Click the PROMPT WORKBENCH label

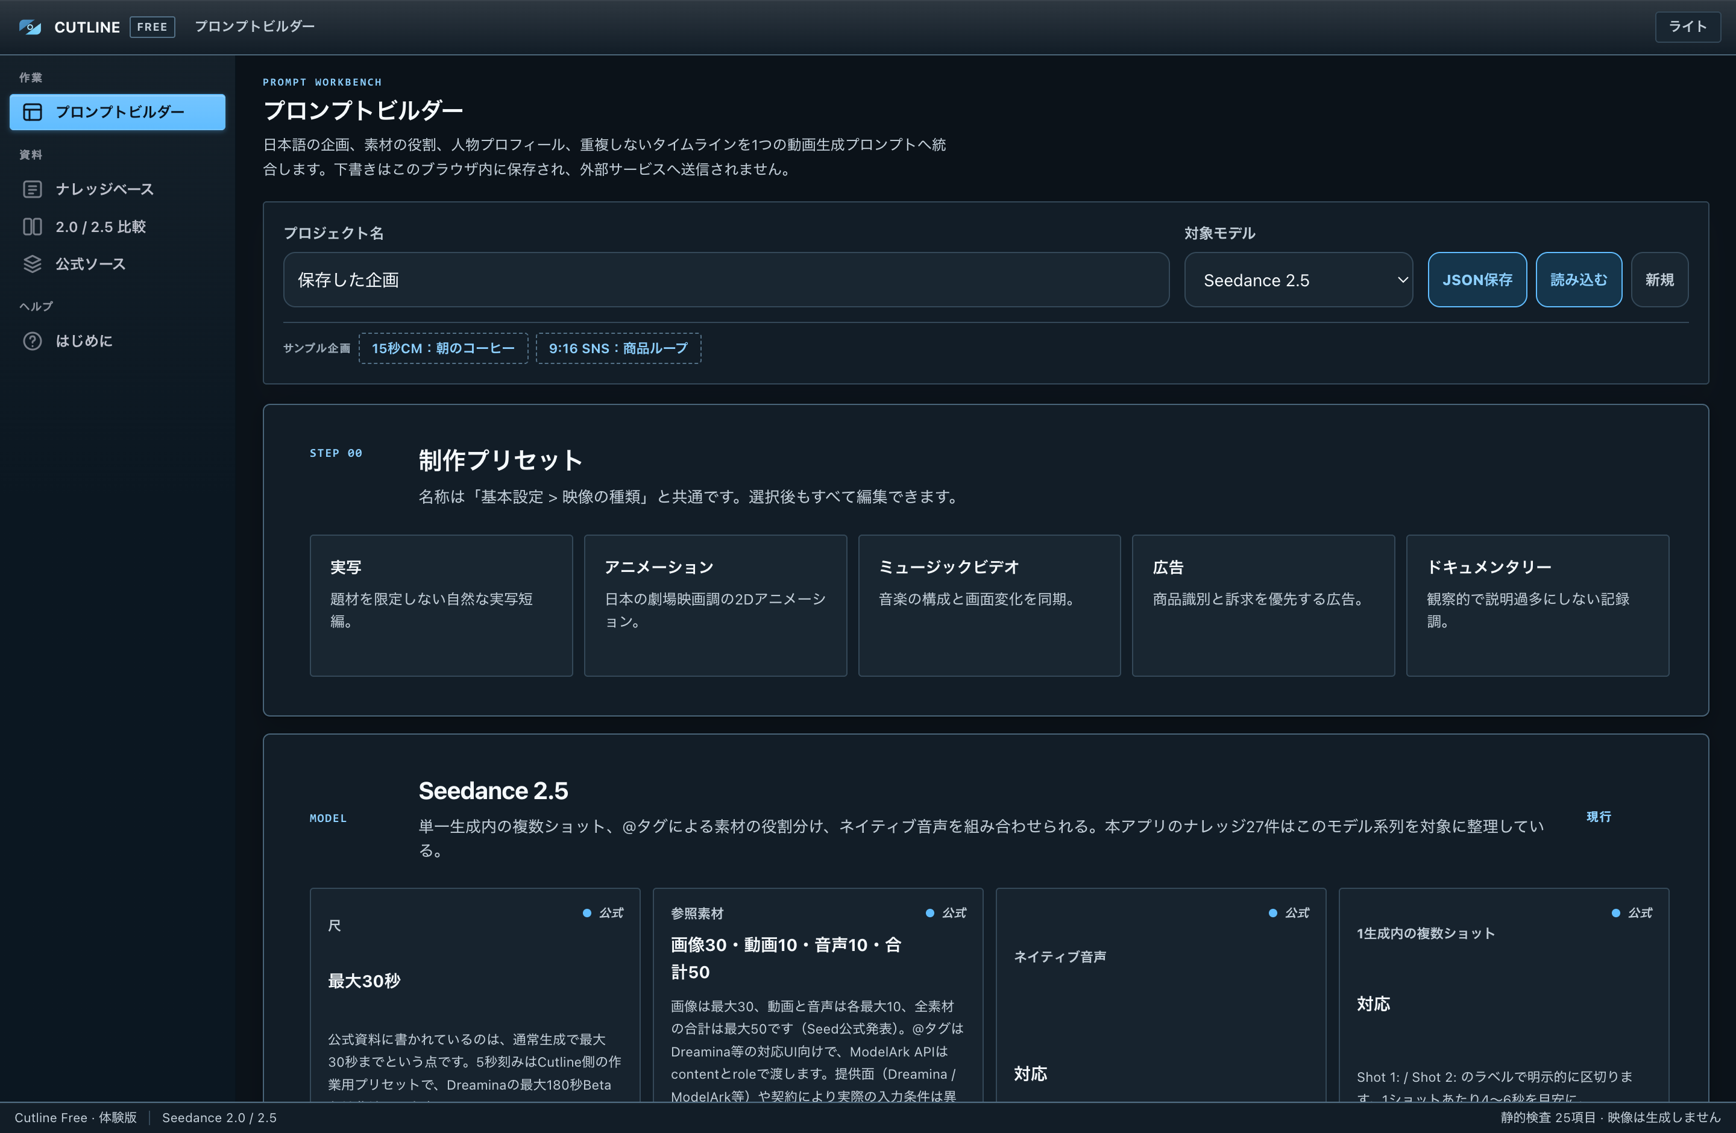pyautogui.click(x=322, y=83)
